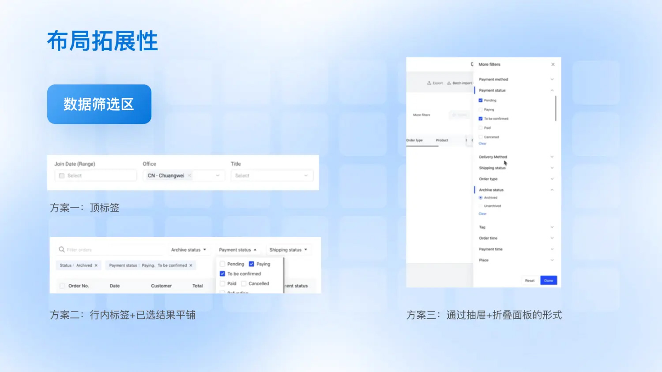Click the 布局拓展性 slide title
Image resolution: width=662 pixels, height=372 pixels.
coord(102,41)
